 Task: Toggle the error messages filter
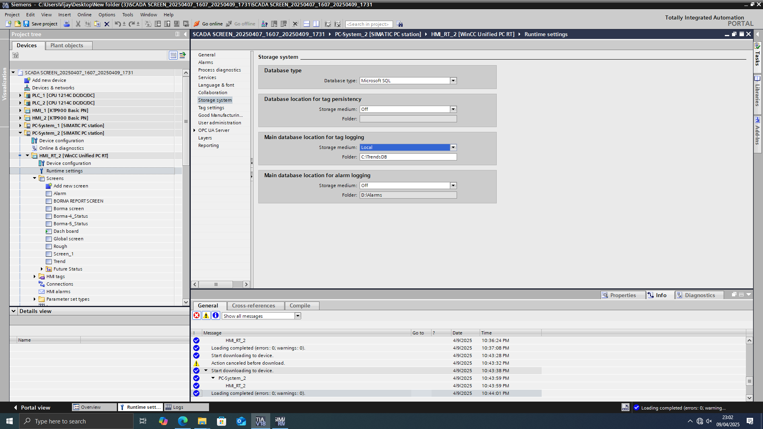coord(196,315)
